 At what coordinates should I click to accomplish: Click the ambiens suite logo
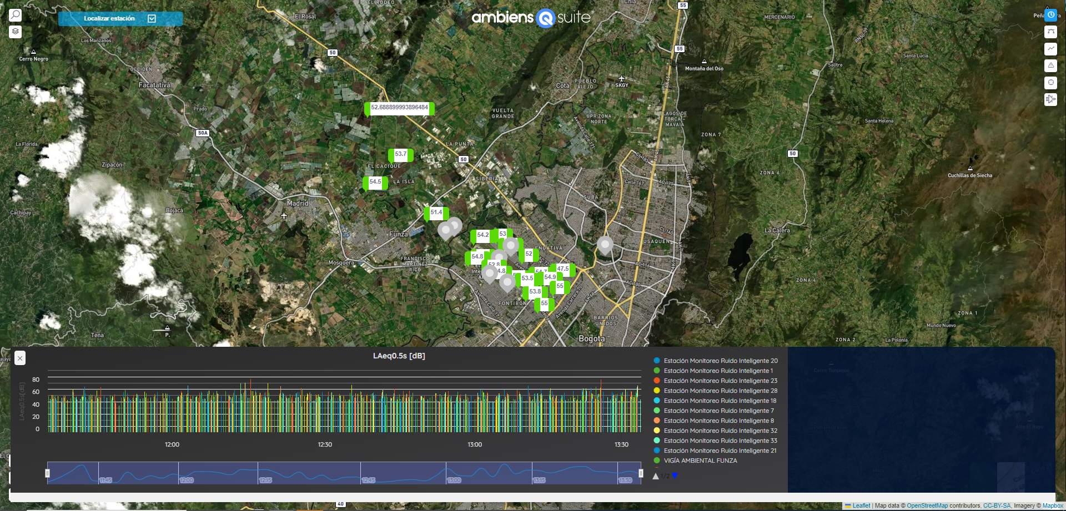tap(532, 18)
